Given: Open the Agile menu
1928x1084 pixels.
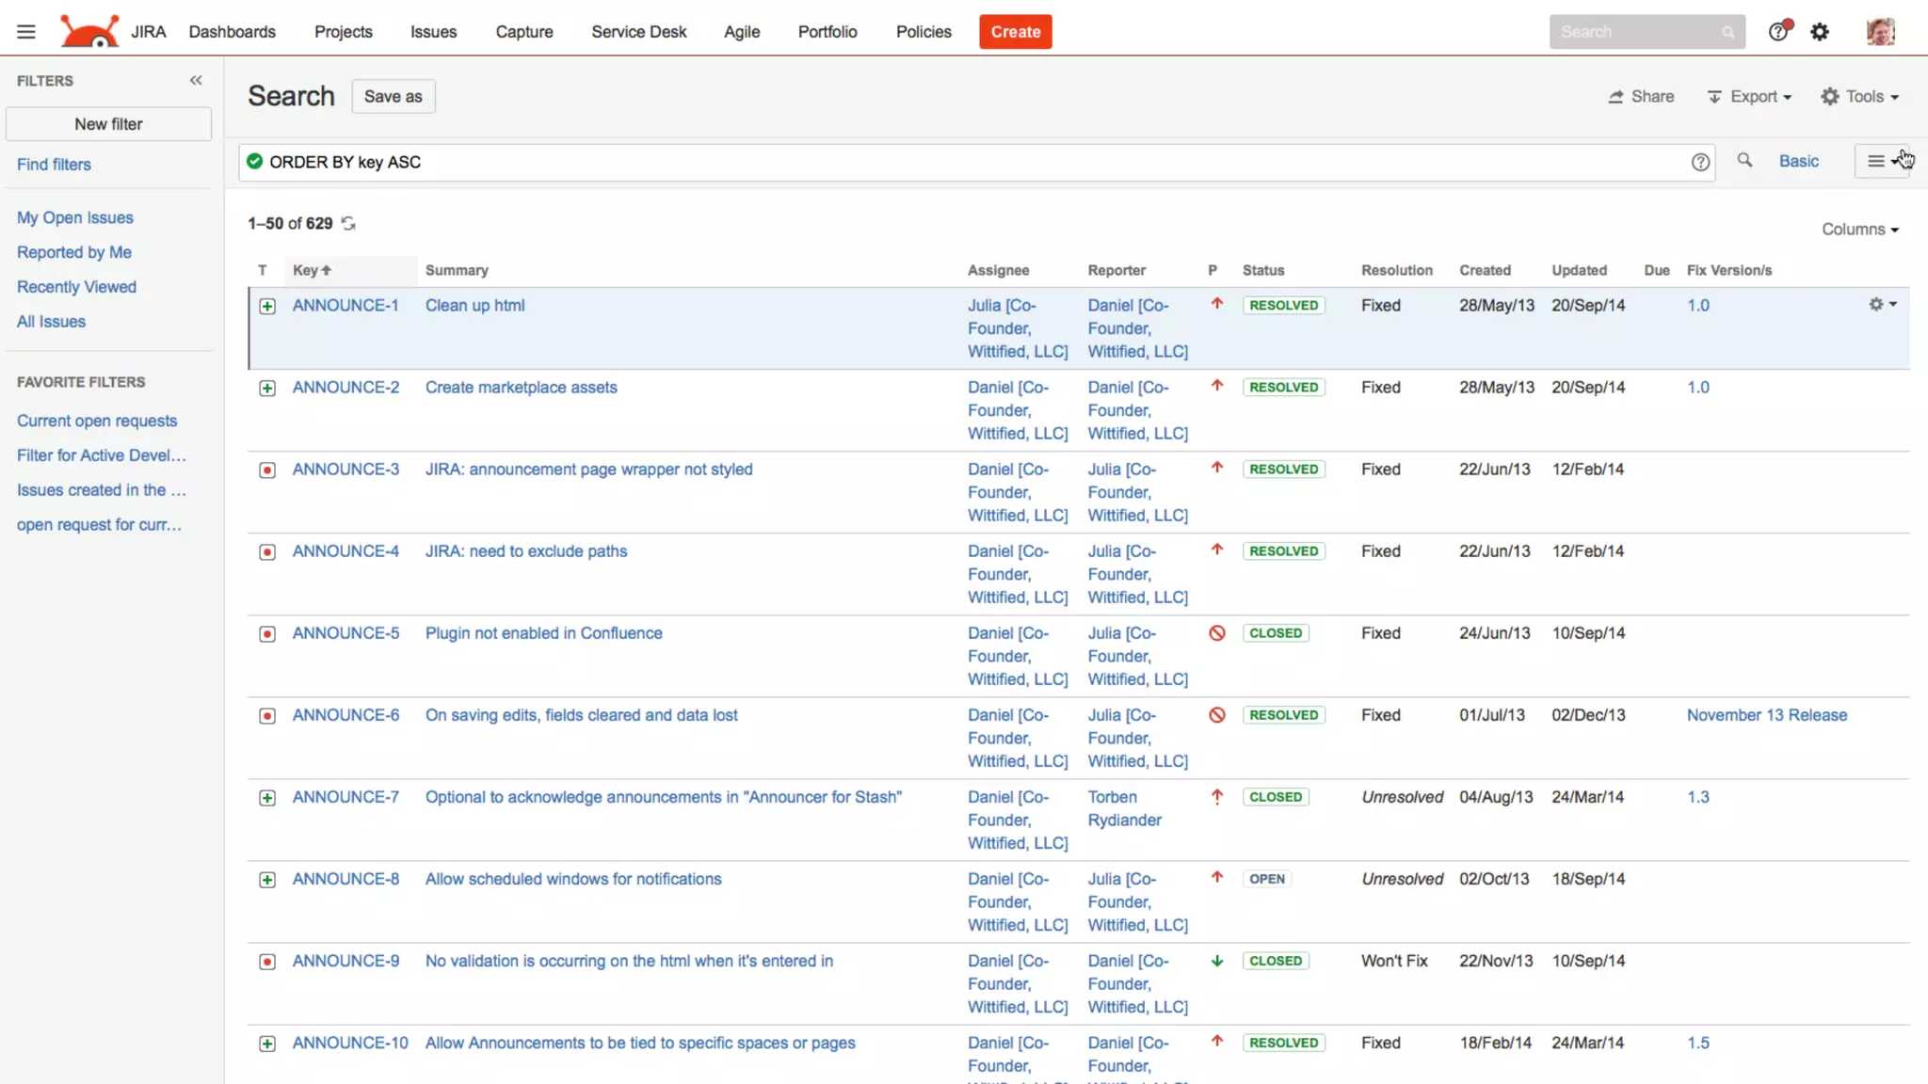Looking at the screenshot, I should 741,32.
